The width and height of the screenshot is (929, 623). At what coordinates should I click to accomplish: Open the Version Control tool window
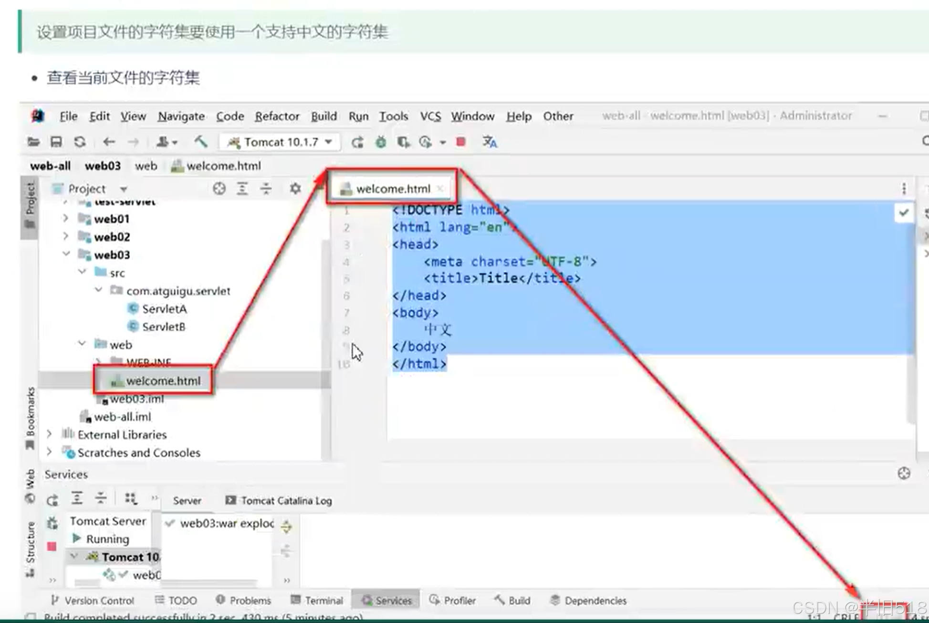click(x=93, y=600)
